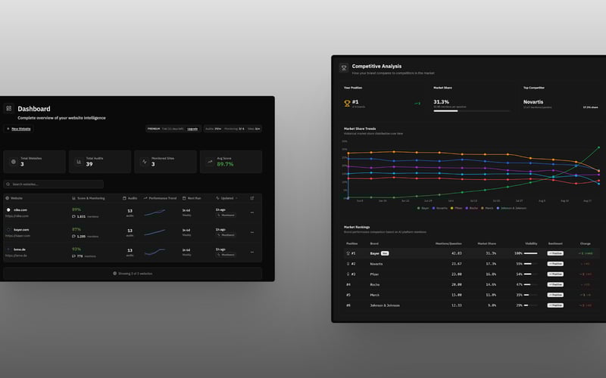Click the Monitored Sites activity icon

[145, 162]
